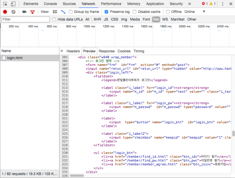This screenshot has width=235, height=178.
Task: Filter requests by Media
Action: click(x=135, y=20)
